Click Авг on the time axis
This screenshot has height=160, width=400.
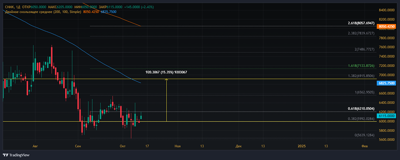coord(36,146)
